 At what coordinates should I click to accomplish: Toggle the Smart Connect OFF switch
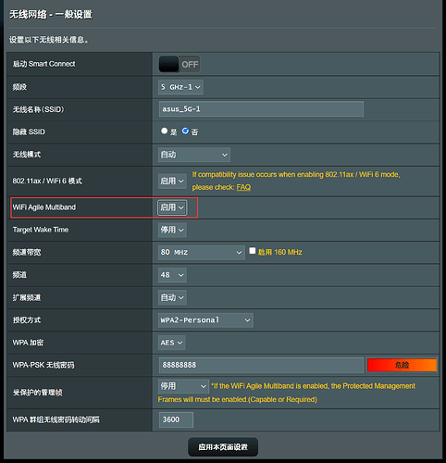[180, 64]
